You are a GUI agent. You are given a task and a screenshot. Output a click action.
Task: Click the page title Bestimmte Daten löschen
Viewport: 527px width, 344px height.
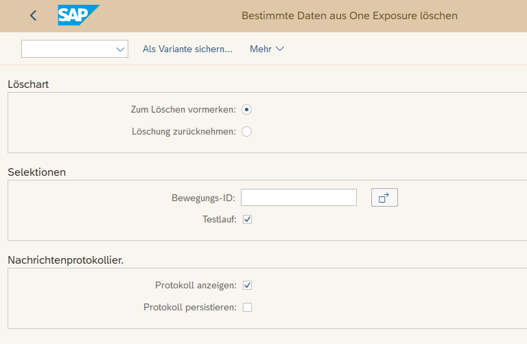point(349,15)
